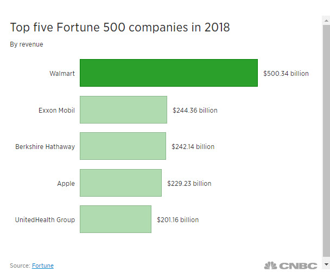Click the chart title about Fortune 500
This screenshot has width=330, height=272.
[x=120, y=28]
